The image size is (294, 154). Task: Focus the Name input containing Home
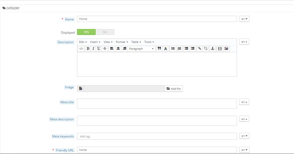pos(157,19)
